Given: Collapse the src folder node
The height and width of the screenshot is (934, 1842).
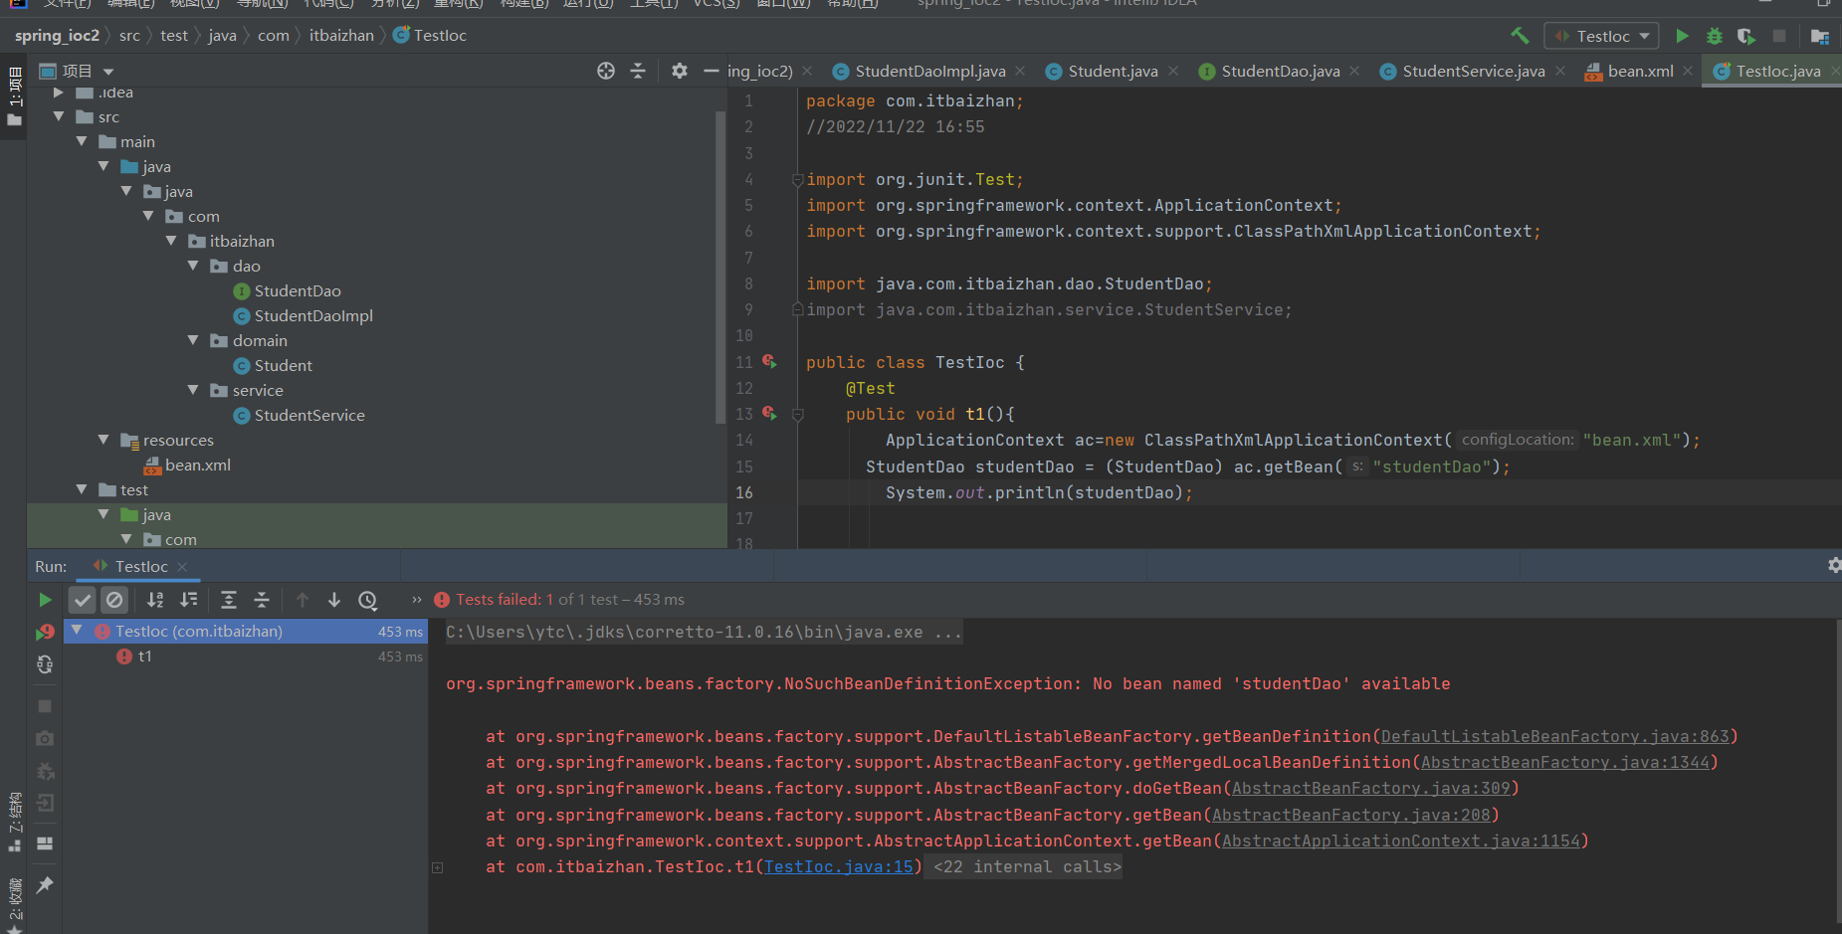Looking at the screenshot, I should [59, 116].
